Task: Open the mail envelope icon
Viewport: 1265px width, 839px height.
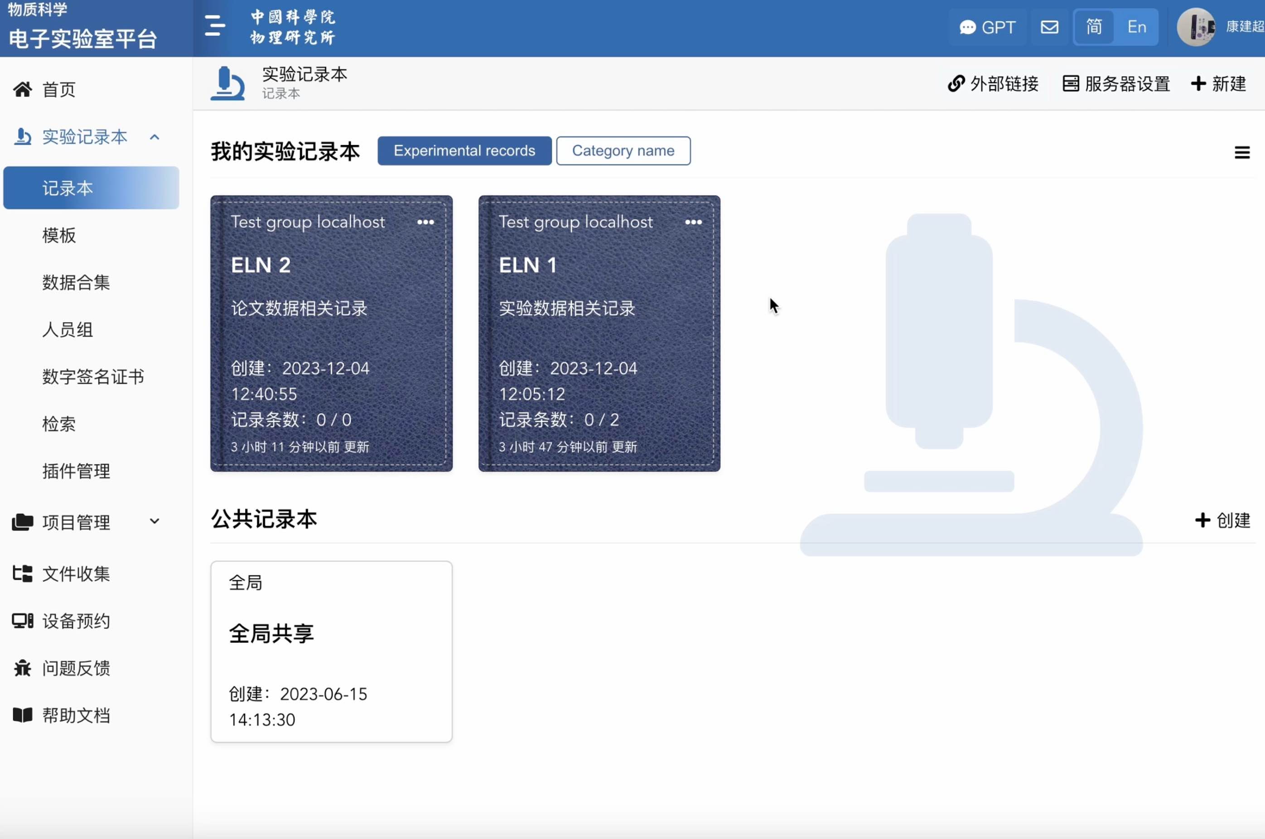Action: pos(1049,27)
